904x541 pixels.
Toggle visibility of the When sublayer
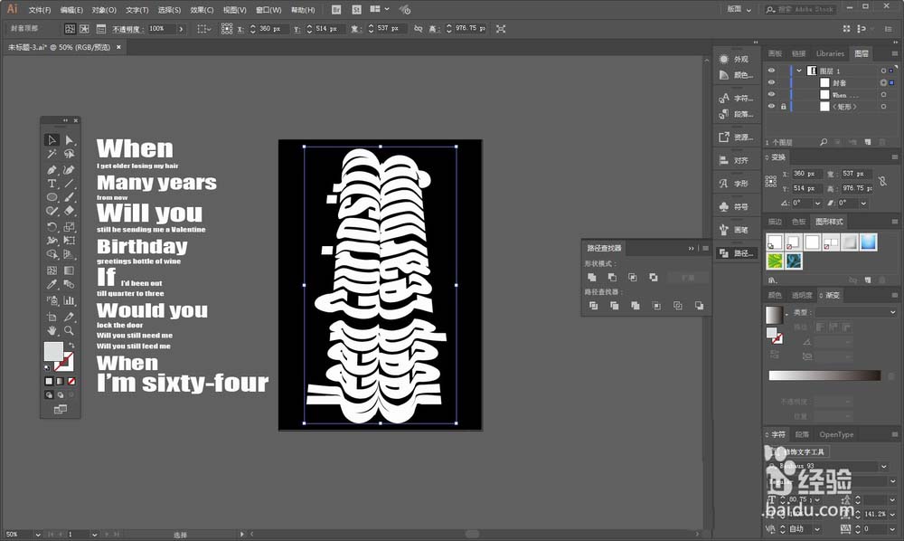point(771,95)
